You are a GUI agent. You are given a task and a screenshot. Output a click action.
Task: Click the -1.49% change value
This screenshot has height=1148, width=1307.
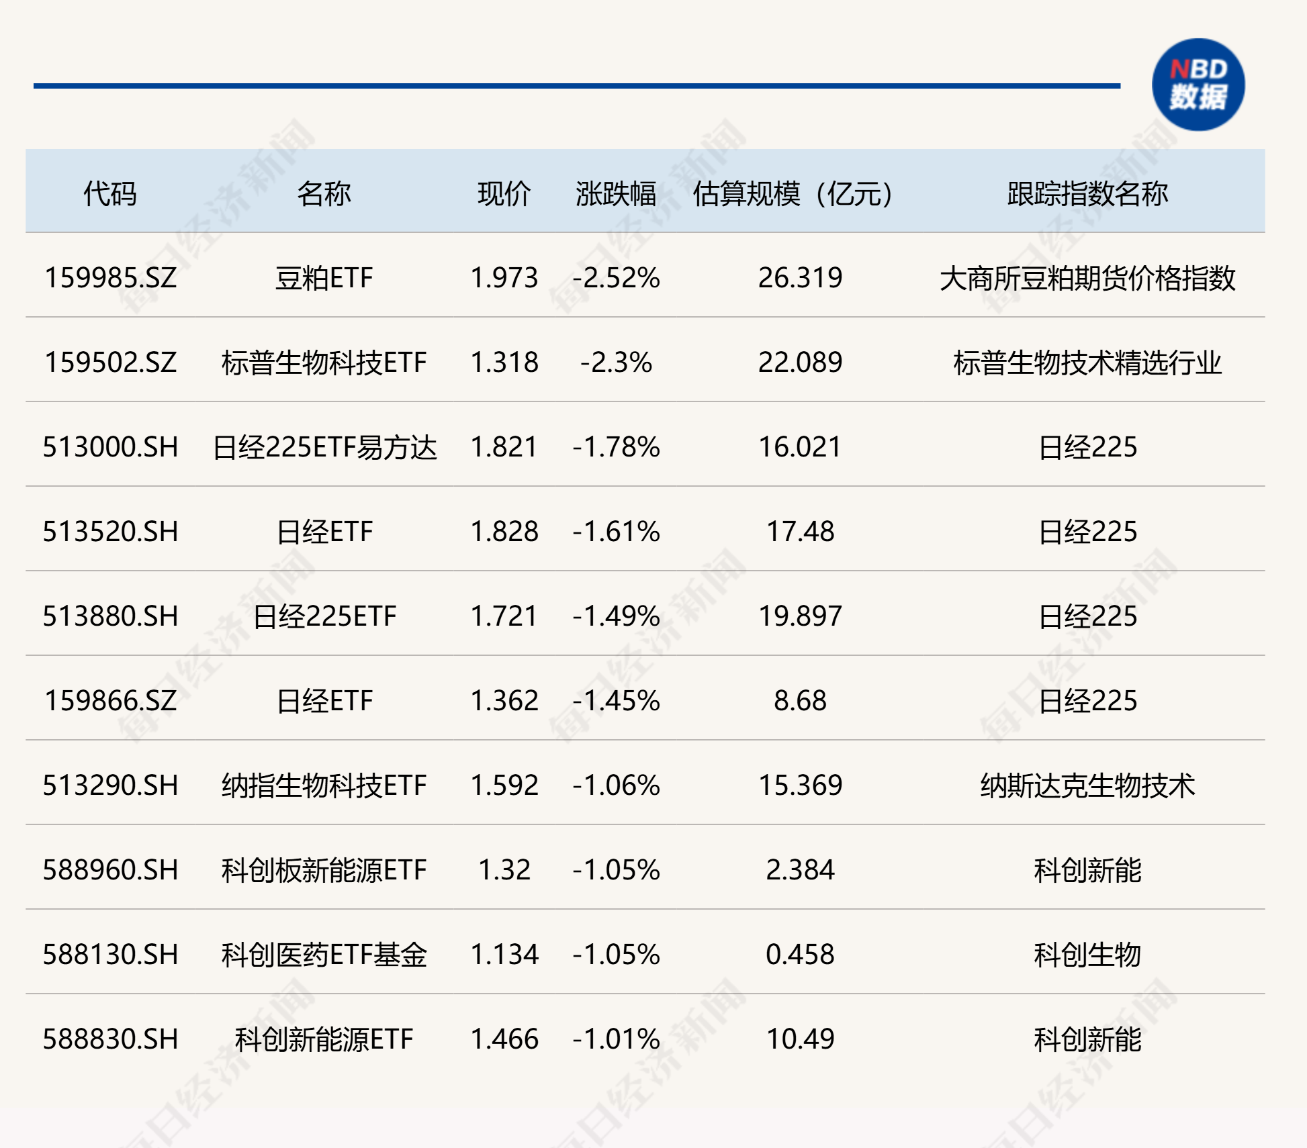click(x=616, y=616)
